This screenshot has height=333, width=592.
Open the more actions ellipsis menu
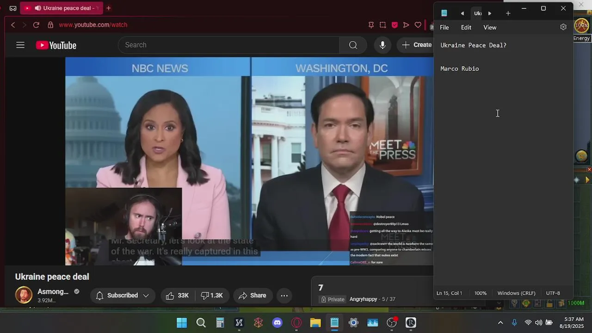pos(284,296)
